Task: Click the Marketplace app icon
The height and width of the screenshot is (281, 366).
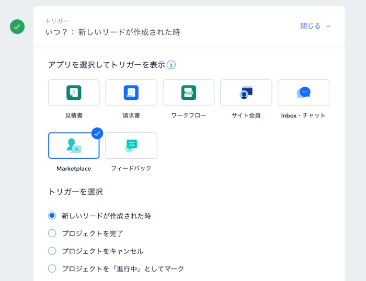Action: click(x=74, y=145)
